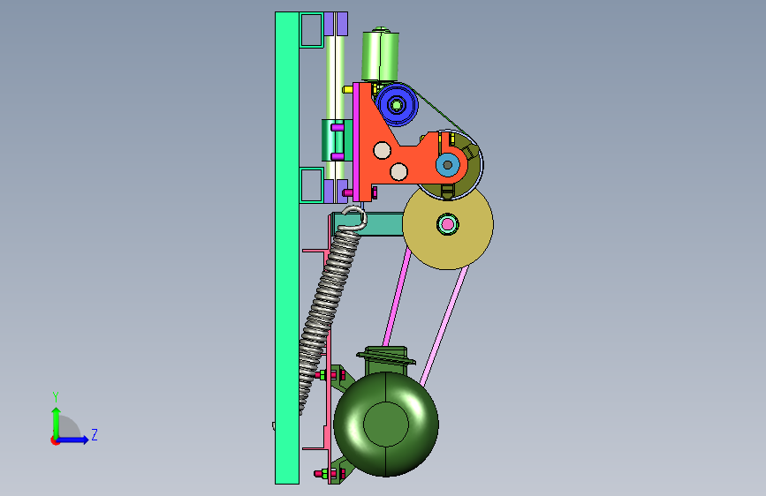Click the "Y" axis label
This screenshot has height=496, width=766.
56,397
